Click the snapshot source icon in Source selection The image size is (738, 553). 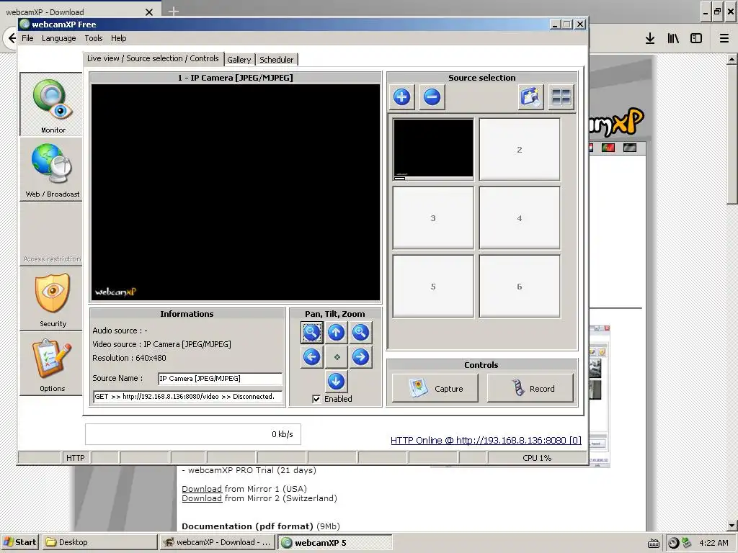pyautogui.click(x=531, y=97)
